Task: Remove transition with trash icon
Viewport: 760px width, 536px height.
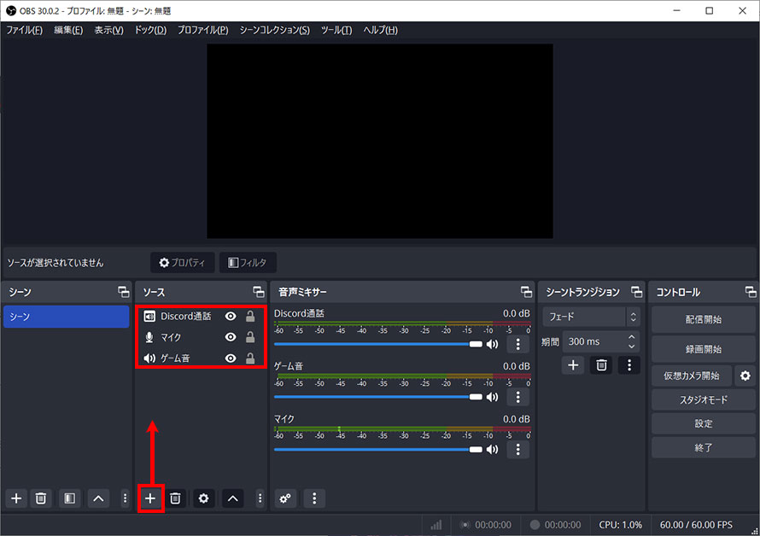Action: (x=601, y=365)
